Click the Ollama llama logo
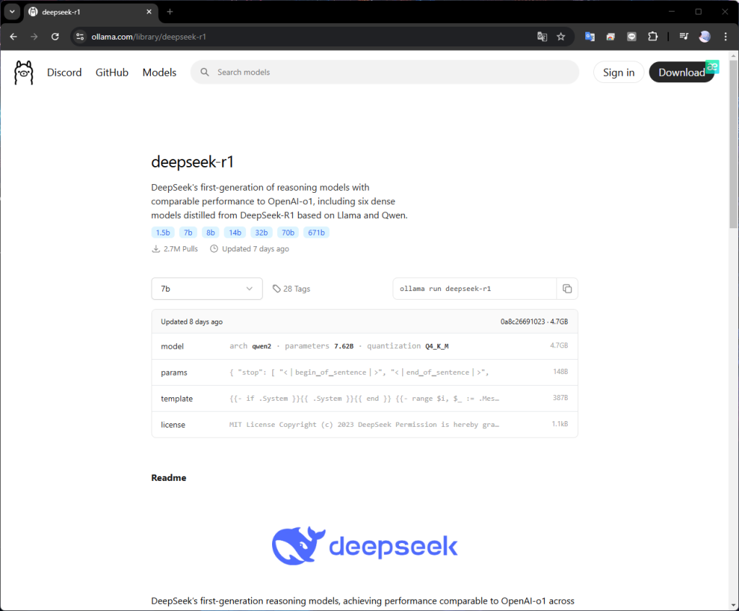739x611 pixels. pos(23,72)
